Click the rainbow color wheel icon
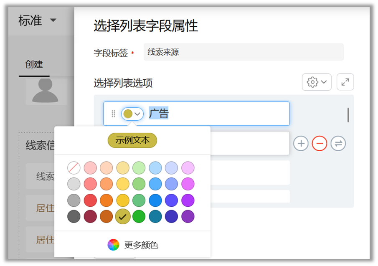The height and width of the screenshot is (266, 378). pyautogui.click(x=113, y=245)
